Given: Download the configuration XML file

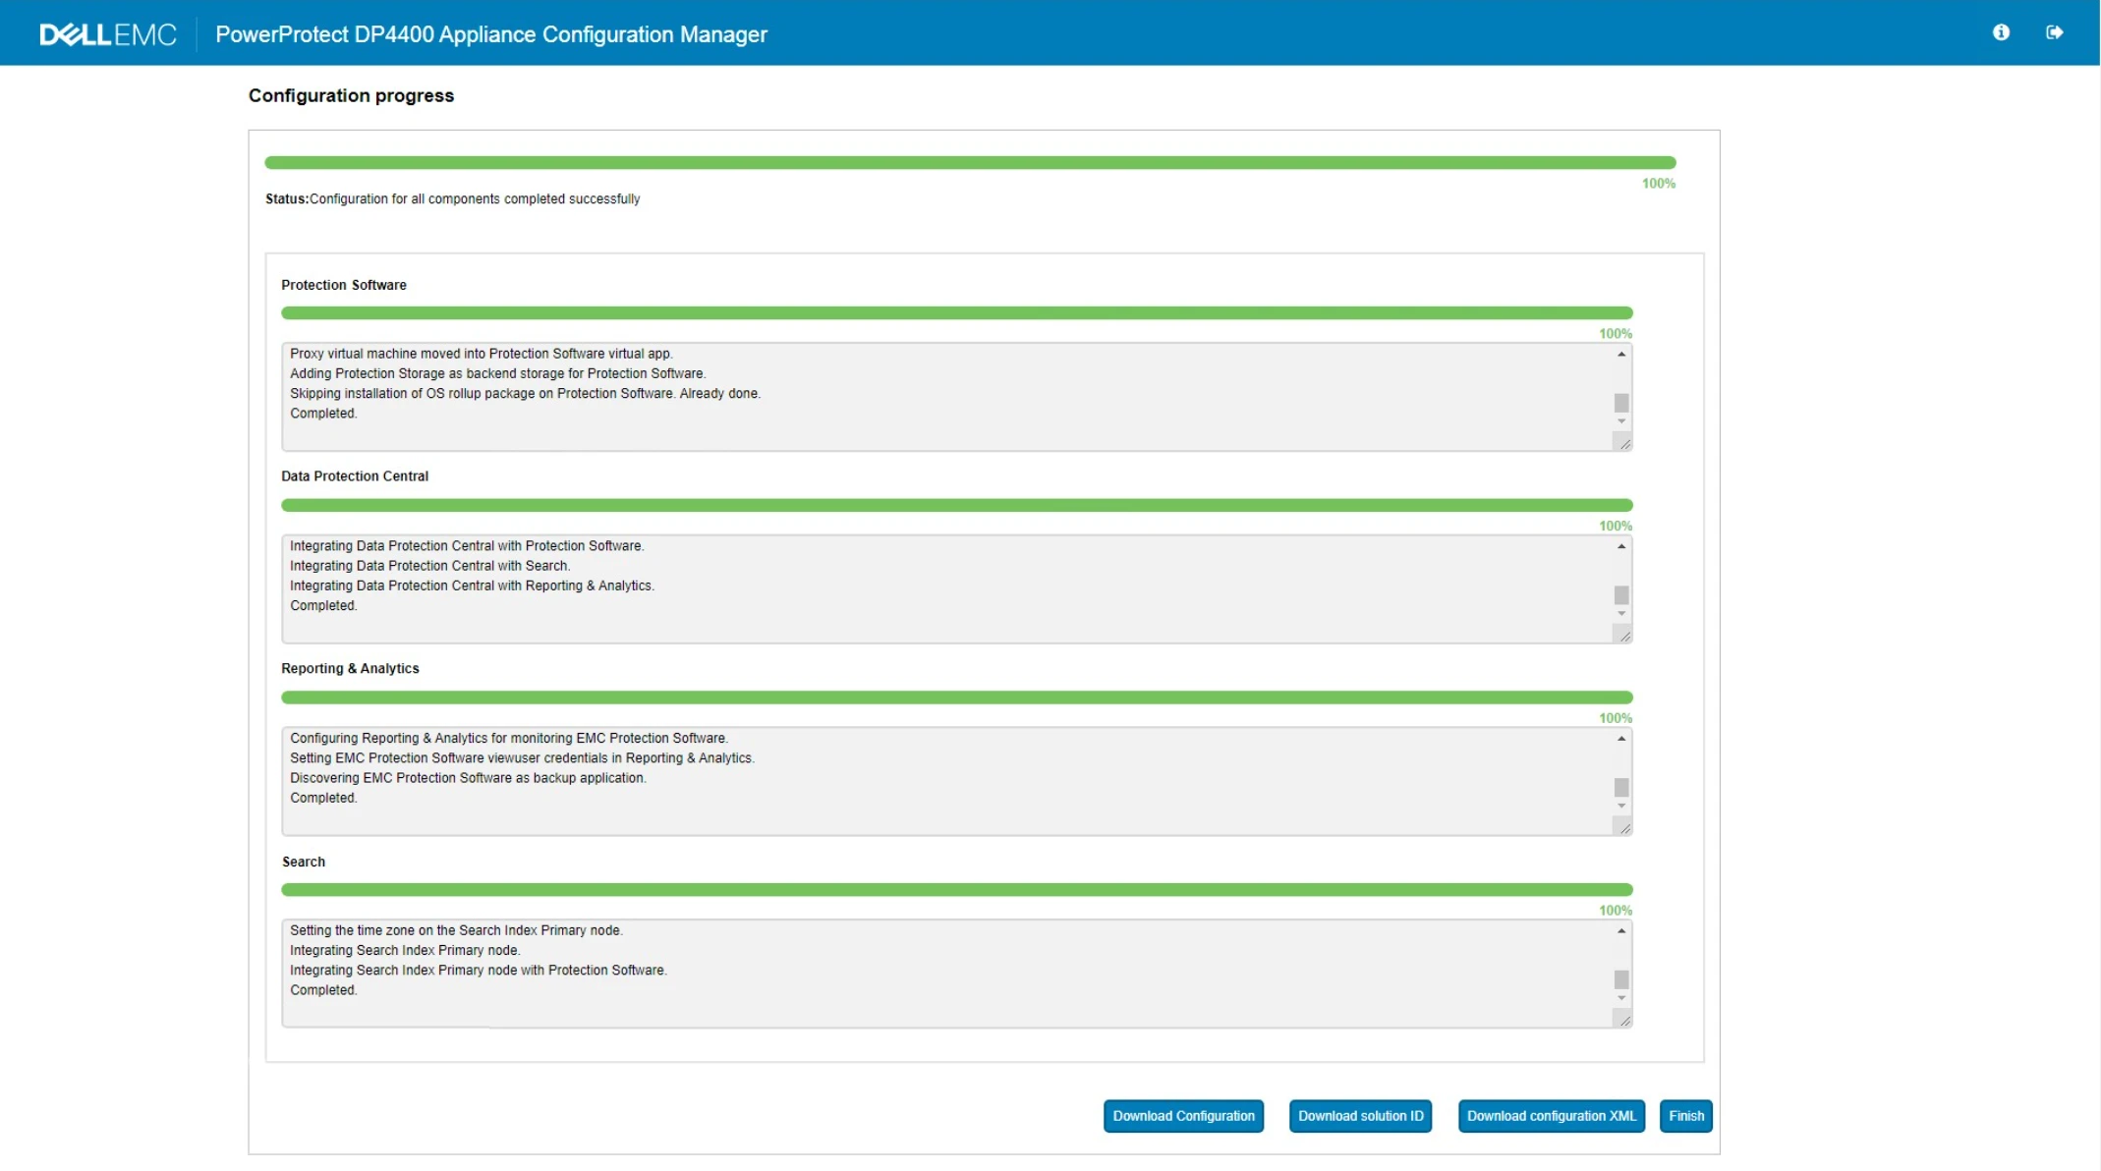Looking at the screenshot, I should coord(1551,1116).
